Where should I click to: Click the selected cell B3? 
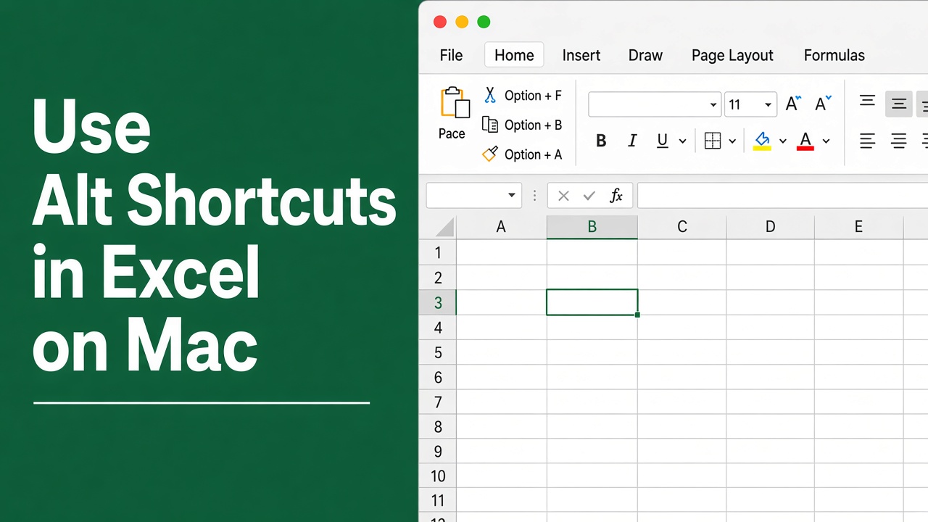pyautogui.click(x=592, y=302)
